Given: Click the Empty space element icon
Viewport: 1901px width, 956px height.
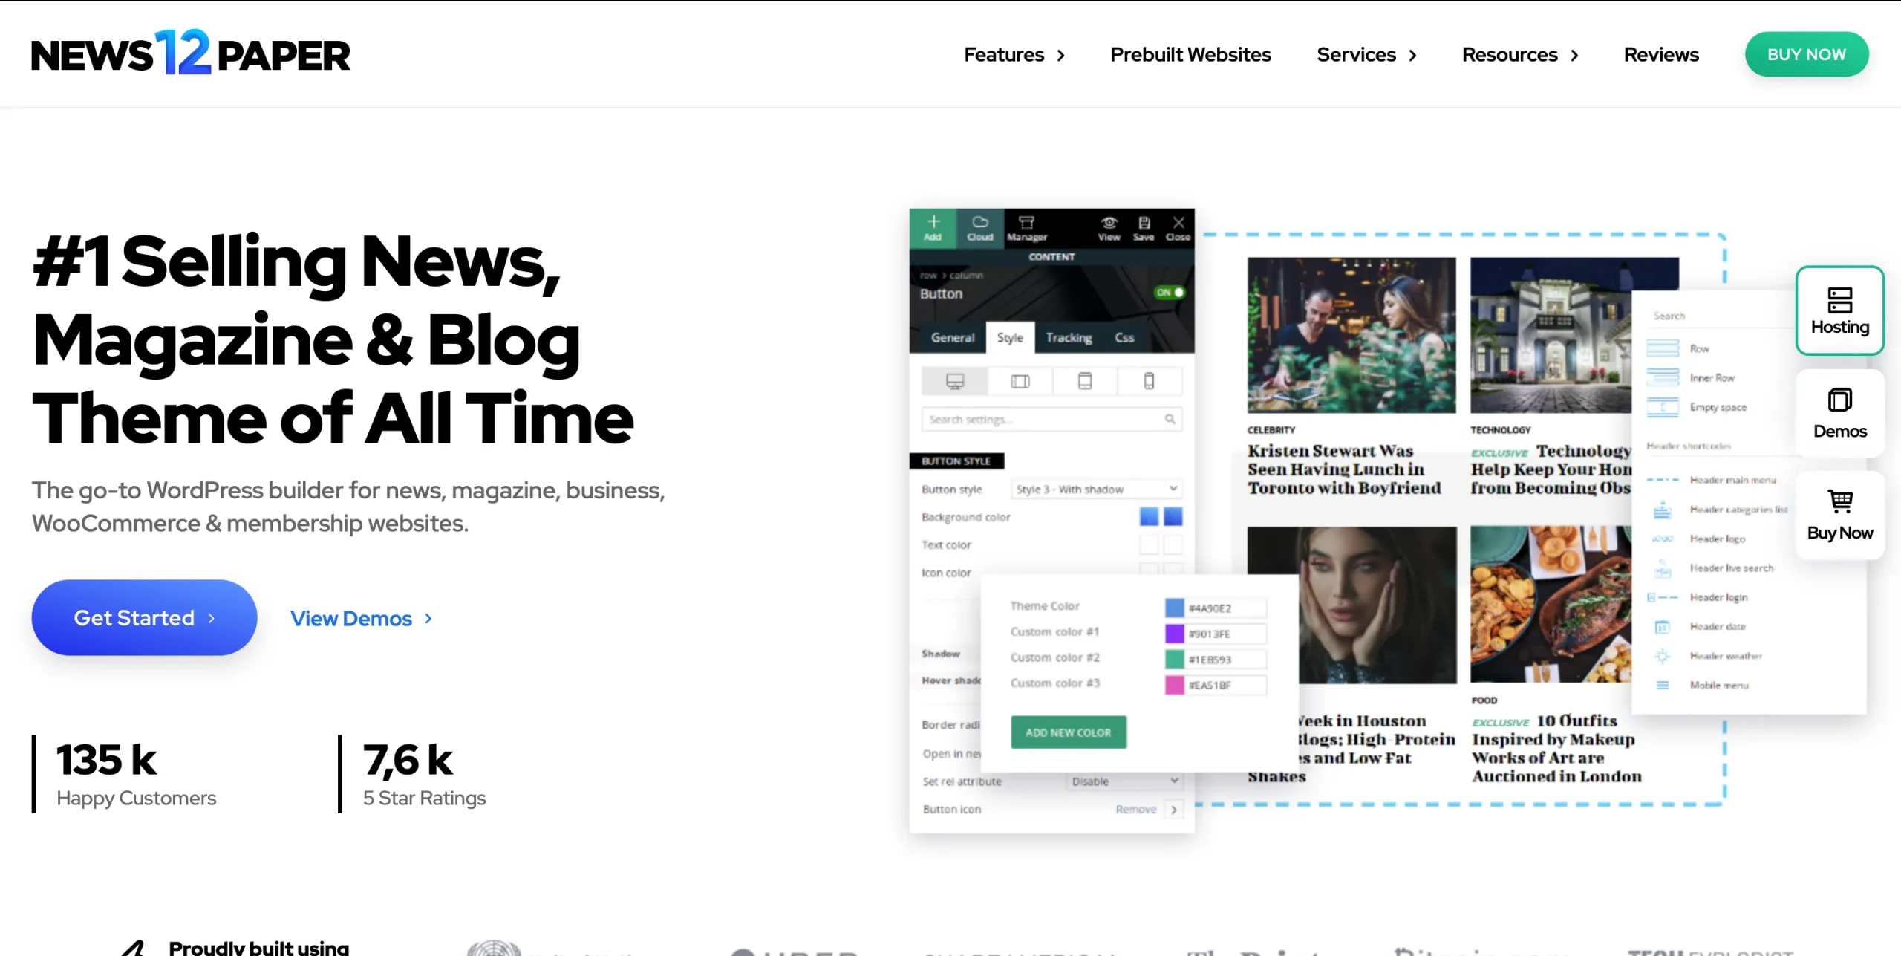Looking at the screenshot, I should [x=1662, y=407].
